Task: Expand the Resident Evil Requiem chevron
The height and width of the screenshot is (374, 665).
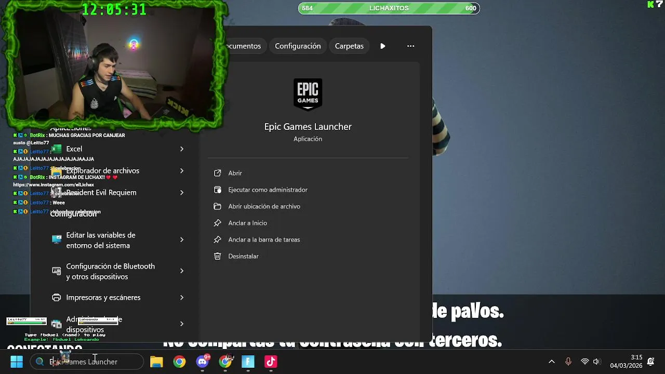Action: coord(182,193)
